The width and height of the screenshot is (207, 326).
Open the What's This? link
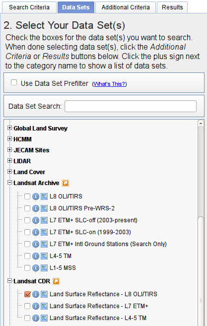[x=109, y=84]
